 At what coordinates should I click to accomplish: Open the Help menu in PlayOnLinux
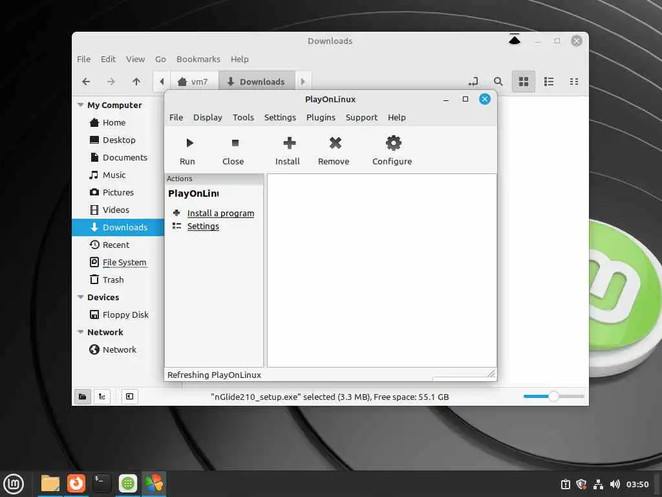click(x=396, y=118)
